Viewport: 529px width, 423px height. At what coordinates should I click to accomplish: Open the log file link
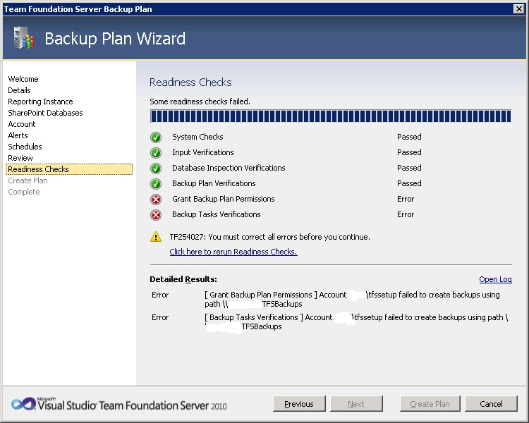pyautogui.click(x=495, y=280)
